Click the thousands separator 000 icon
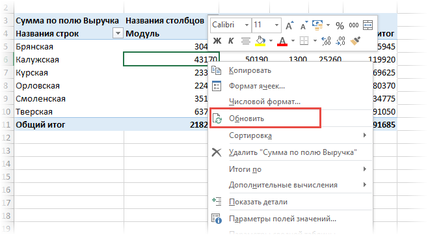Screen dimensions: 428x235 click(354, 25)
